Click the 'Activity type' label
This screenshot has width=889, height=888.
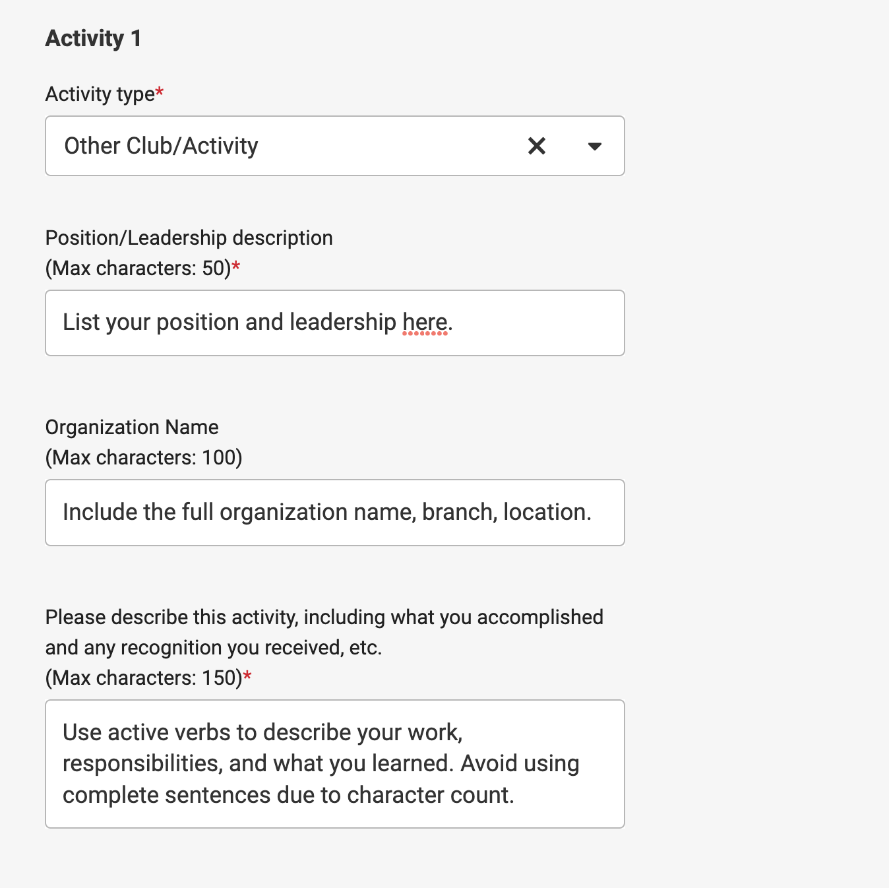pos(100,94)
